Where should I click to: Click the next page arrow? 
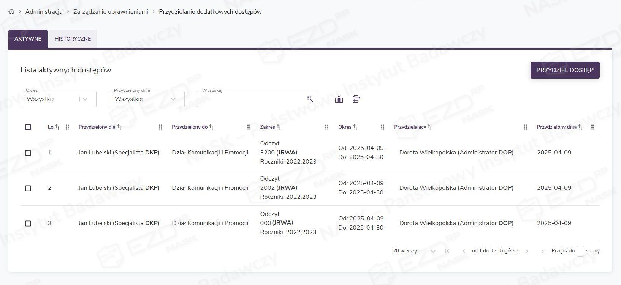point(527,251)
